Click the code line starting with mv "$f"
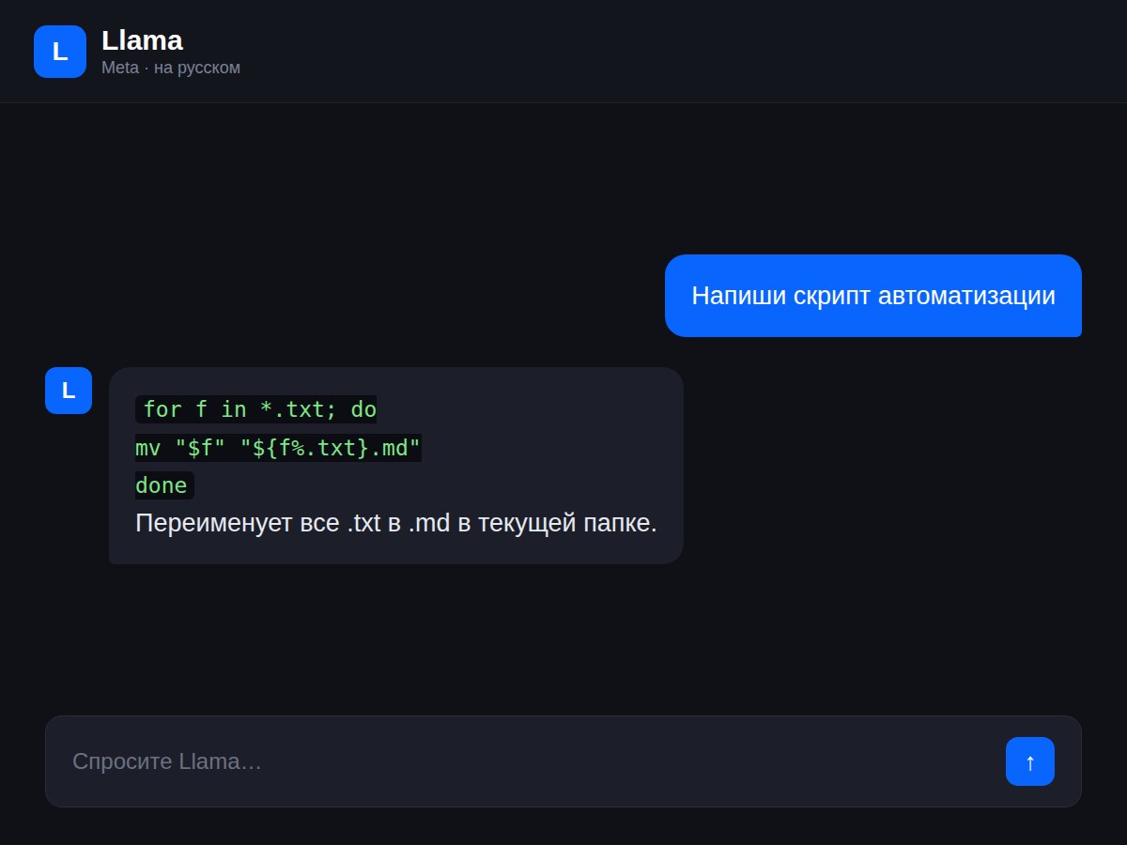The image size is (1127, 845). pos(279,448)
